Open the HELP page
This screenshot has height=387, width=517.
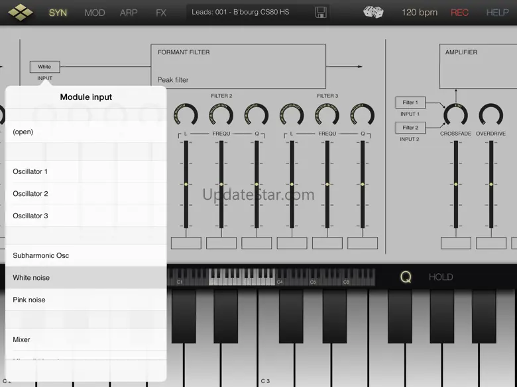pos(497,13)
